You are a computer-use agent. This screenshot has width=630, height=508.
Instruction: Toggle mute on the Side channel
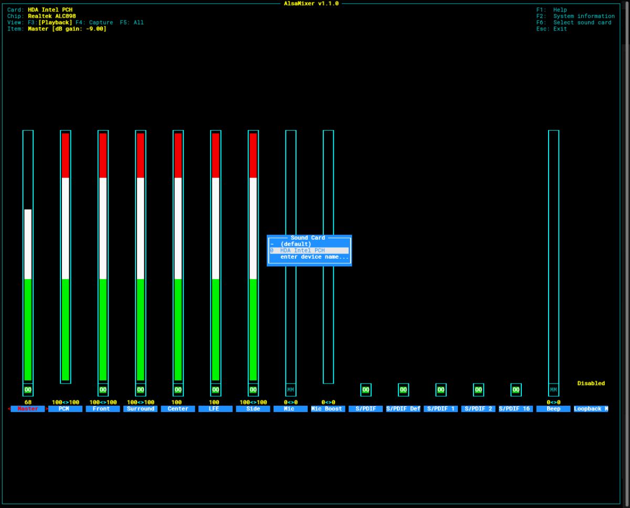[253, 390]
